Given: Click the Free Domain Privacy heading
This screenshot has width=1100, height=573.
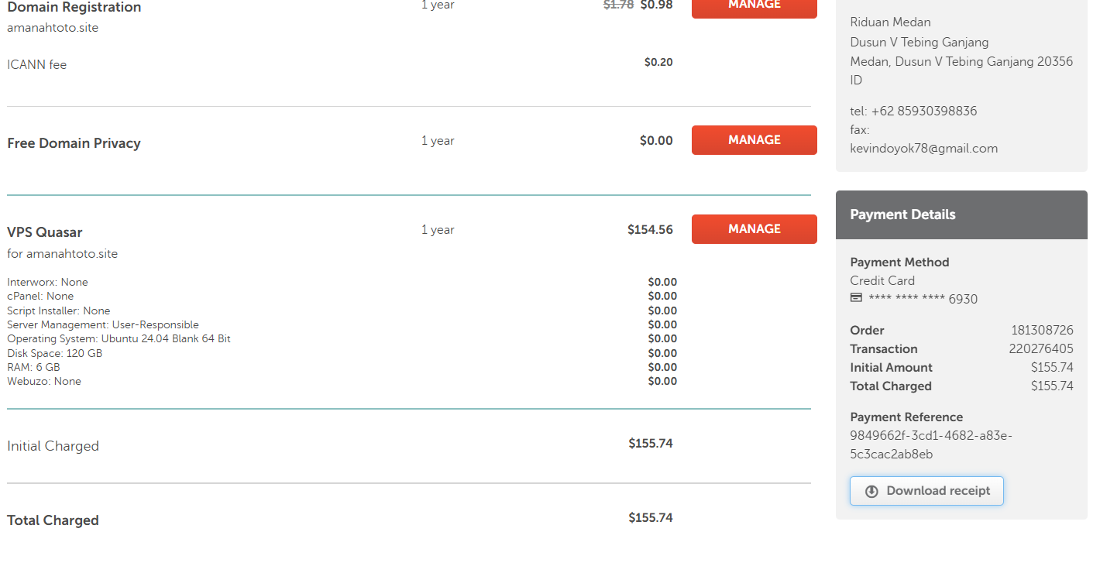Looking at the screenshot, I should (74, 143).
